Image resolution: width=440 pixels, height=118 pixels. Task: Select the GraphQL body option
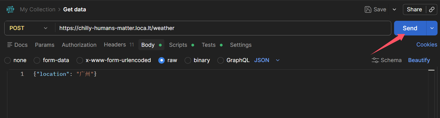(x=220, y=60)
